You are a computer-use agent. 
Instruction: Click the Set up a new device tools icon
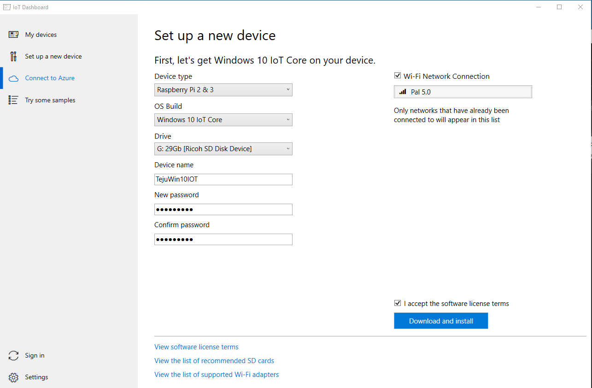tap(13, 56)
